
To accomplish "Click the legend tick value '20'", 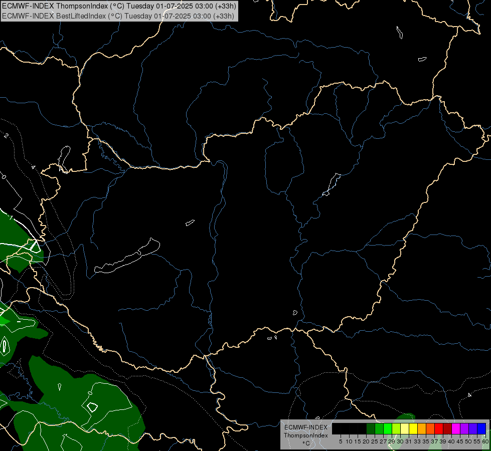I will point(366,441).
